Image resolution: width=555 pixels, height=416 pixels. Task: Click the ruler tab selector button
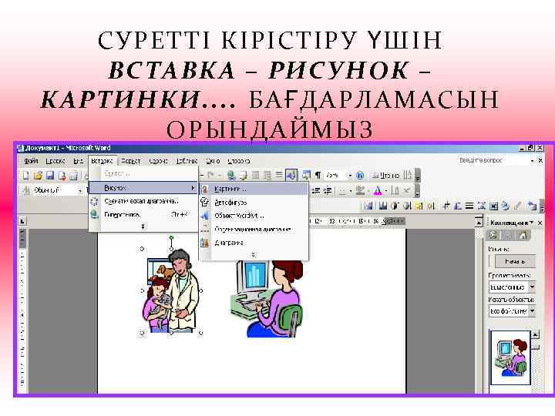pos(22,221)
